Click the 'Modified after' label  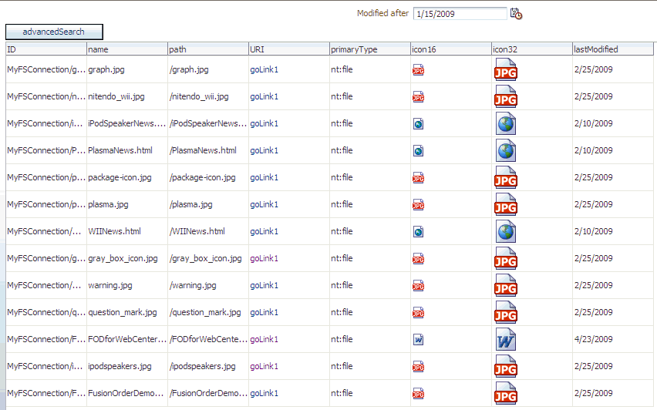pyautogui.click(x=382, y=13)
